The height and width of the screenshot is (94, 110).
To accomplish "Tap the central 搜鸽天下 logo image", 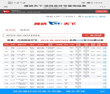I will pyautogui.click(x=55, y=23).
